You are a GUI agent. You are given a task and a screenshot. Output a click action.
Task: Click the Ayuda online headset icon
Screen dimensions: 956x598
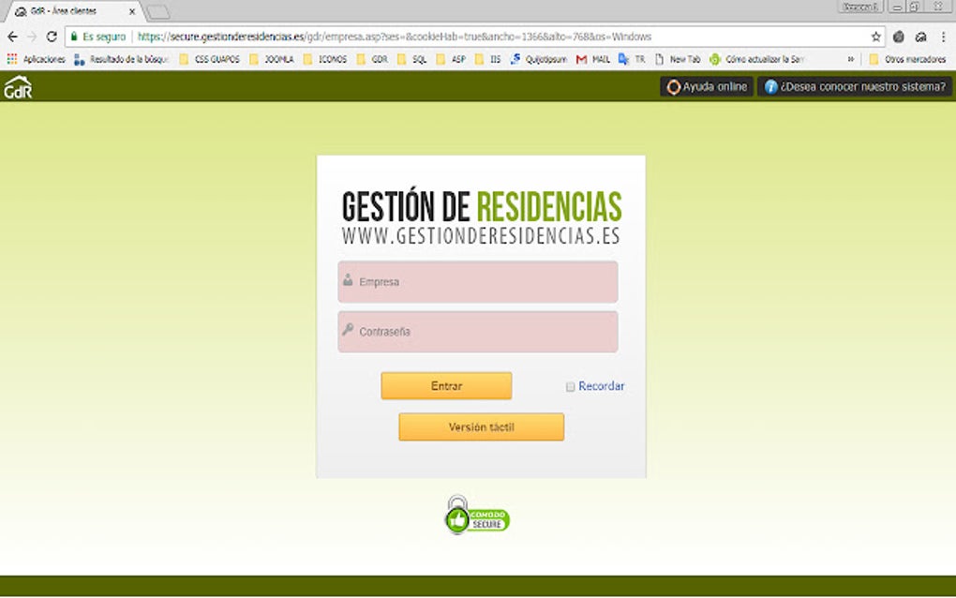[672, 85]
